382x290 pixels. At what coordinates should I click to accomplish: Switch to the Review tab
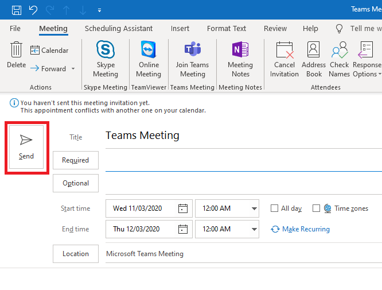pyautogui.click(x=275, y=29)
